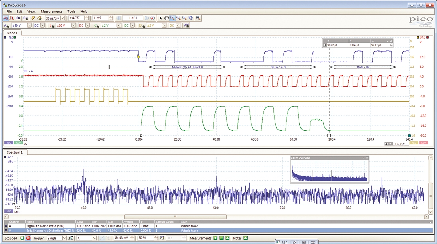Open Channel D options button
The height and width of the screenshot is (244, 437).
(x=142, y=25)
